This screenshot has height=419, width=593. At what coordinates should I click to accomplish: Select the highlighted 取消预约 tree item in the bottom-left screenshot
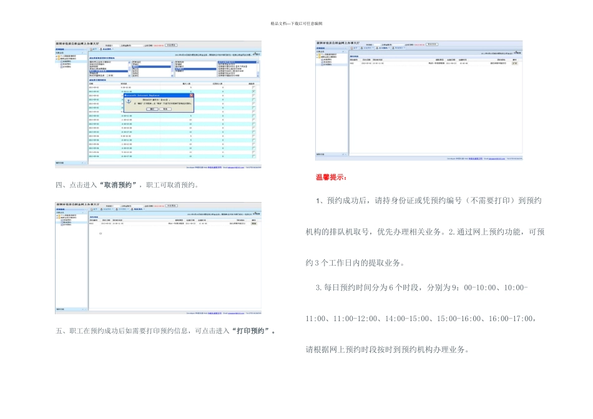tap(66, 223)
